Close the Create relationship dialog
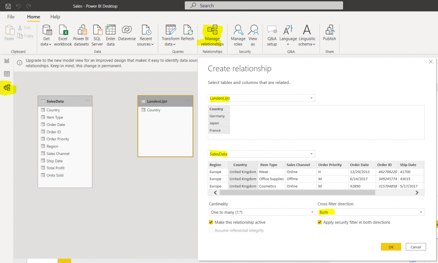The height and width of the screenshot is (263, 438). coord(431,62)
